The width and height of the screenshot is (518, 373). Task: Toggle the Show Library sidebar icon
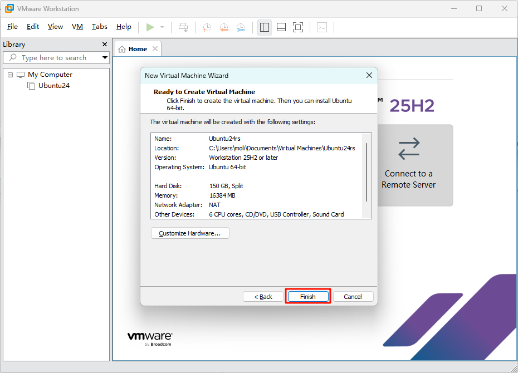(x=264, y=27)
